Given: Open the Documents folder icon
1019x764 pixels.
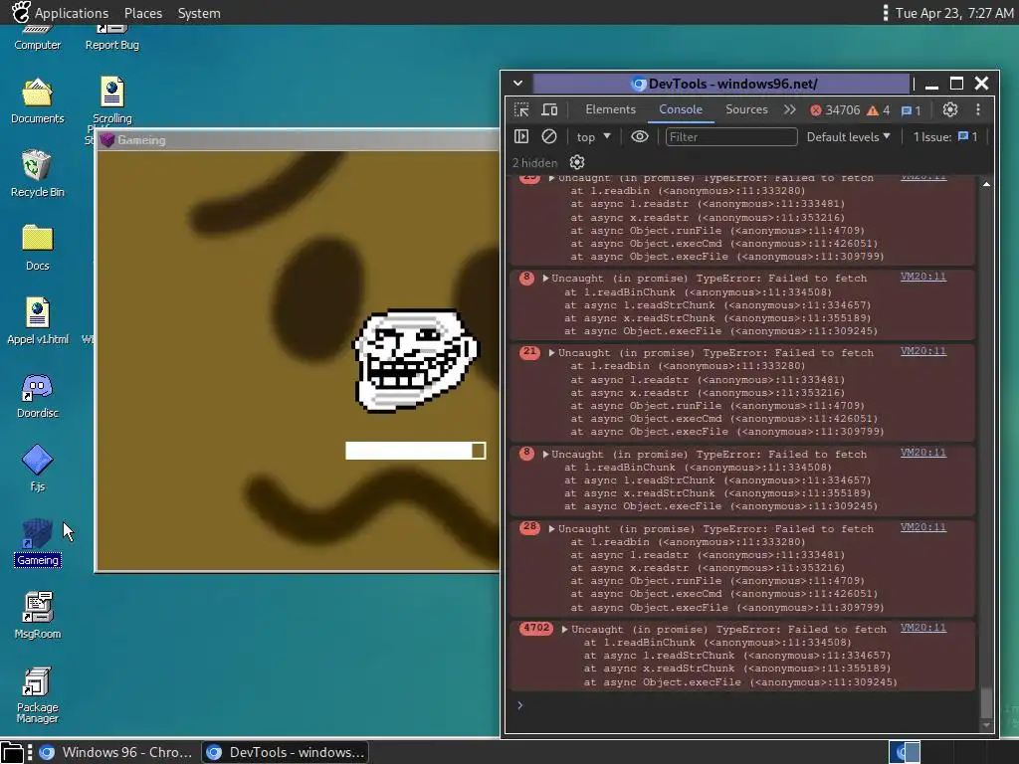Looking at the screenshot, I should [x=37, y=100].
